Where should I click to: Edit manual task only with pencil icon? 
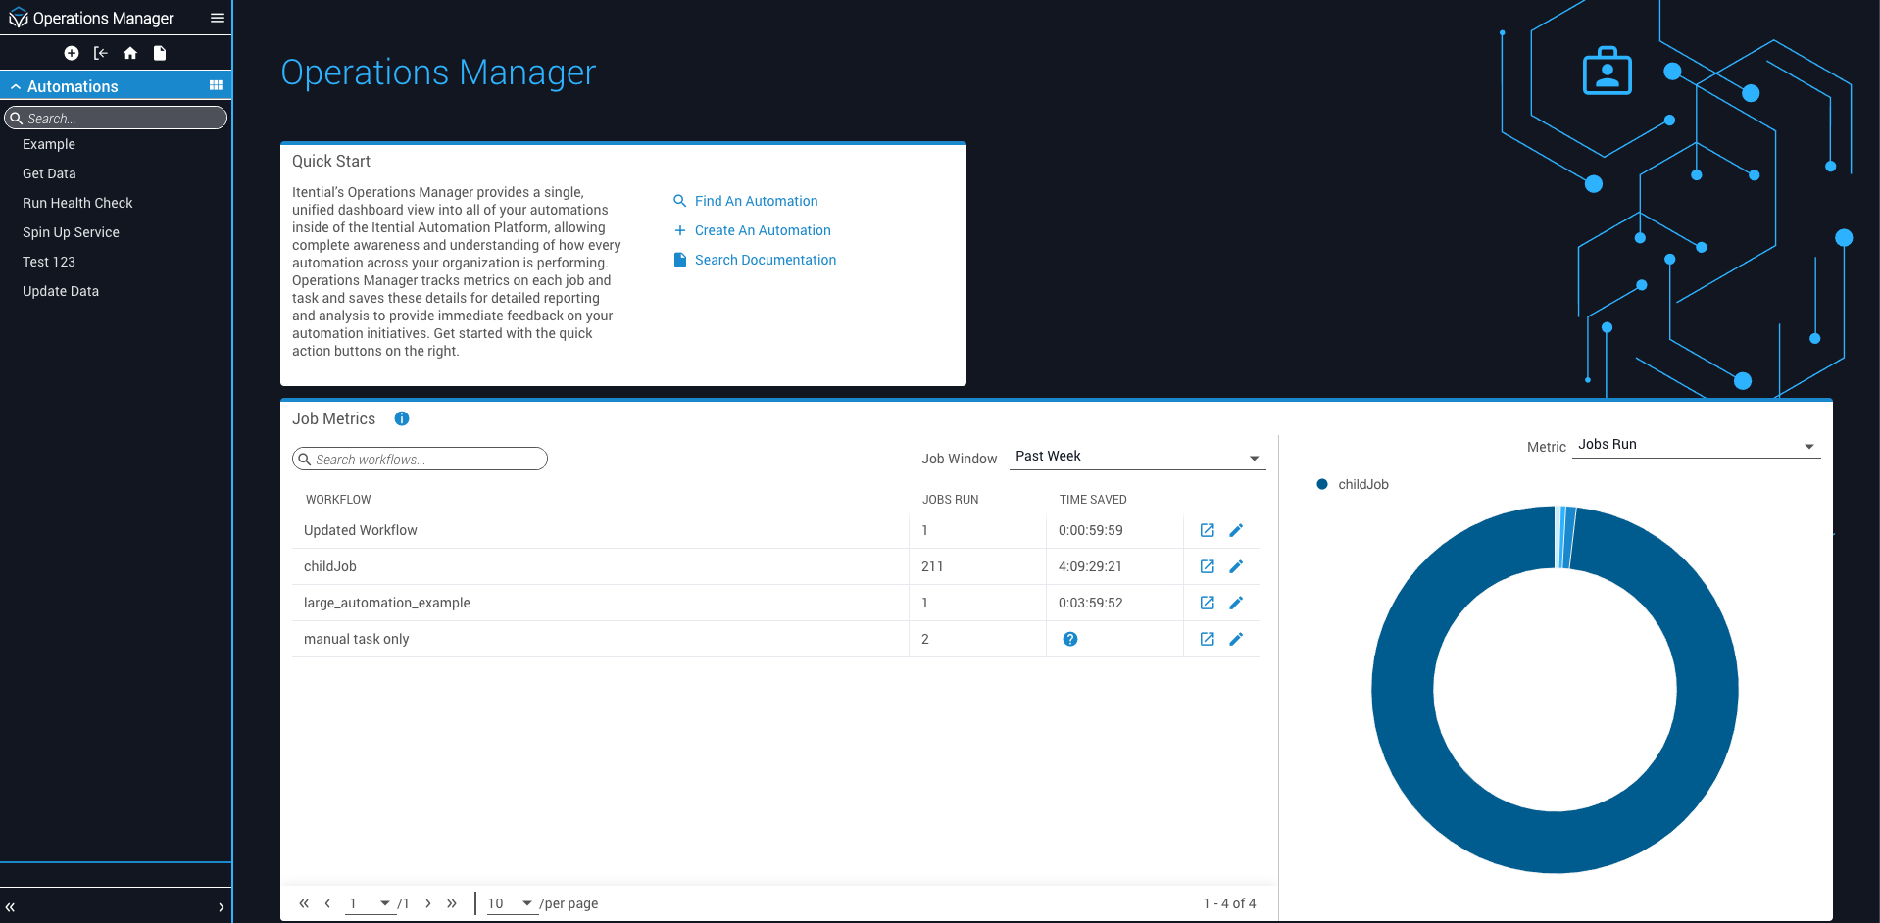(x=1236, y=639)
